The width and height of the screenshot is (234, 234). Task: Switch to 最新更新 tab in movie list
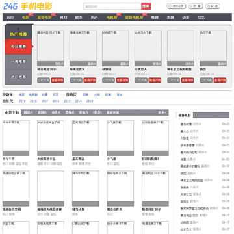point(113,112)
